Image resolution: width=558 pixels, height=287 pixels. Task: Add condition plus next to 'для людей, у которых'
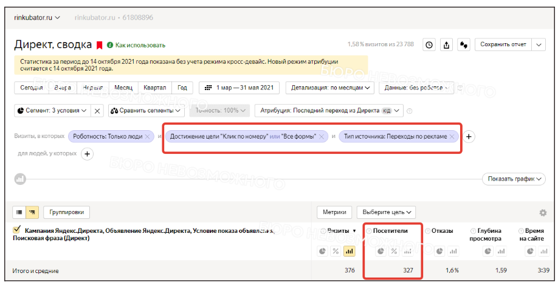(87, 154)
